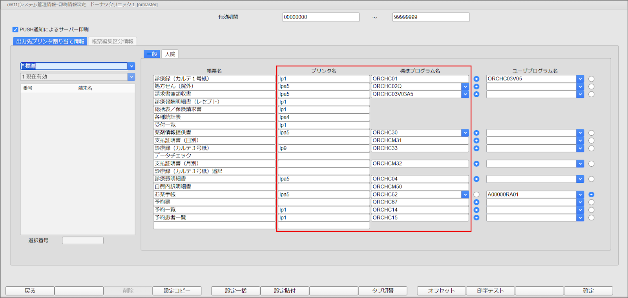This screenshot has height=298, width=628.
Task: Toggle PUSH通知によるサーバー印刷 checkbox
Action: coord(15,29)
